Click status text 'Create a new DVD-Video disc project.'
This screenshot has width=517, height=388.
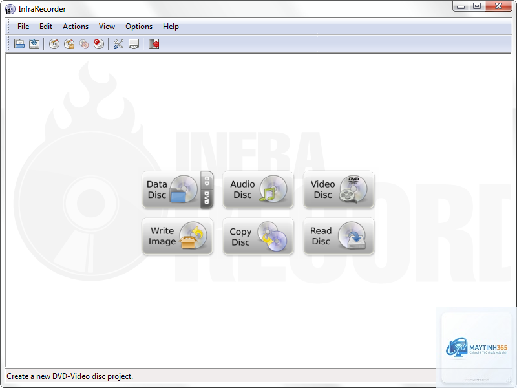tap(70, 376)
